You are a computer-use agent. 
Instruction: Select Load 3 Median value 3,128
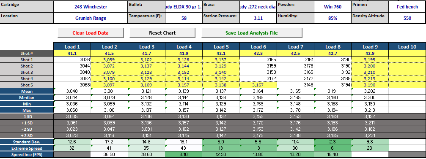pyautogui.click(x=146, y=97)
